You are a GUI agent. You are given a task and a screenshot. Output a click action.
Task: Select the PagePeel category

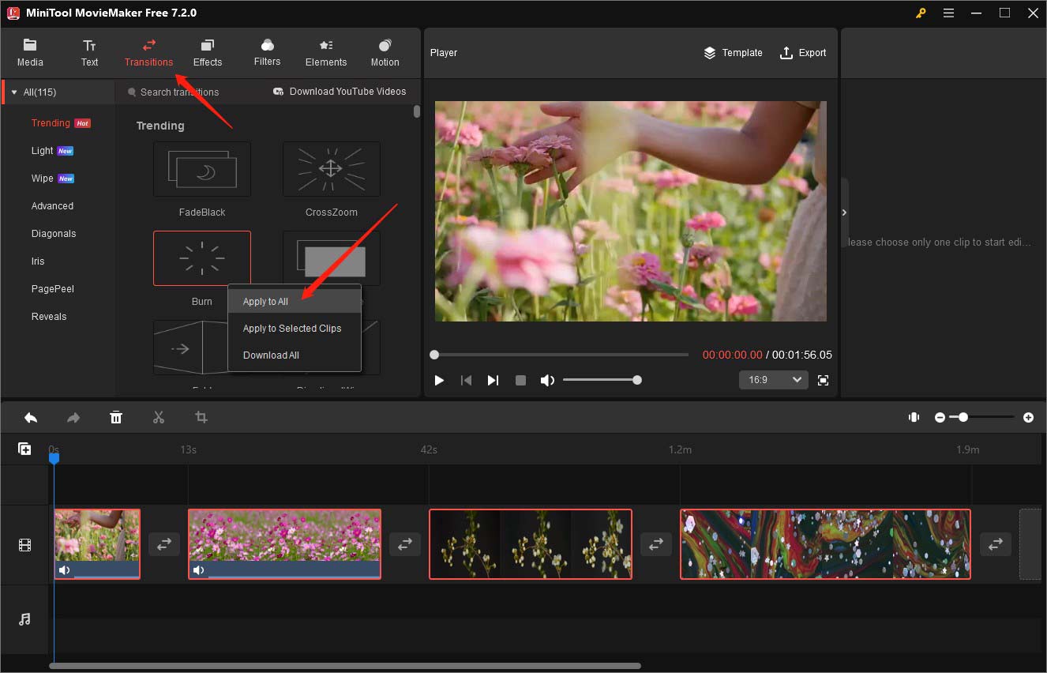click(x=53, y=289)
